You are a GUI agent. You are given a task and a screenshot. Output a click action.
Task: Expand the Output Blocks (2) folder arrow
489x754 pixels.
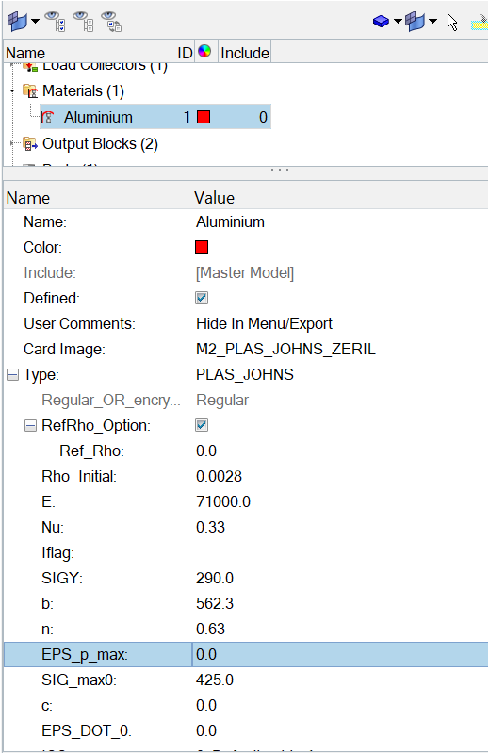pos(13,143)
